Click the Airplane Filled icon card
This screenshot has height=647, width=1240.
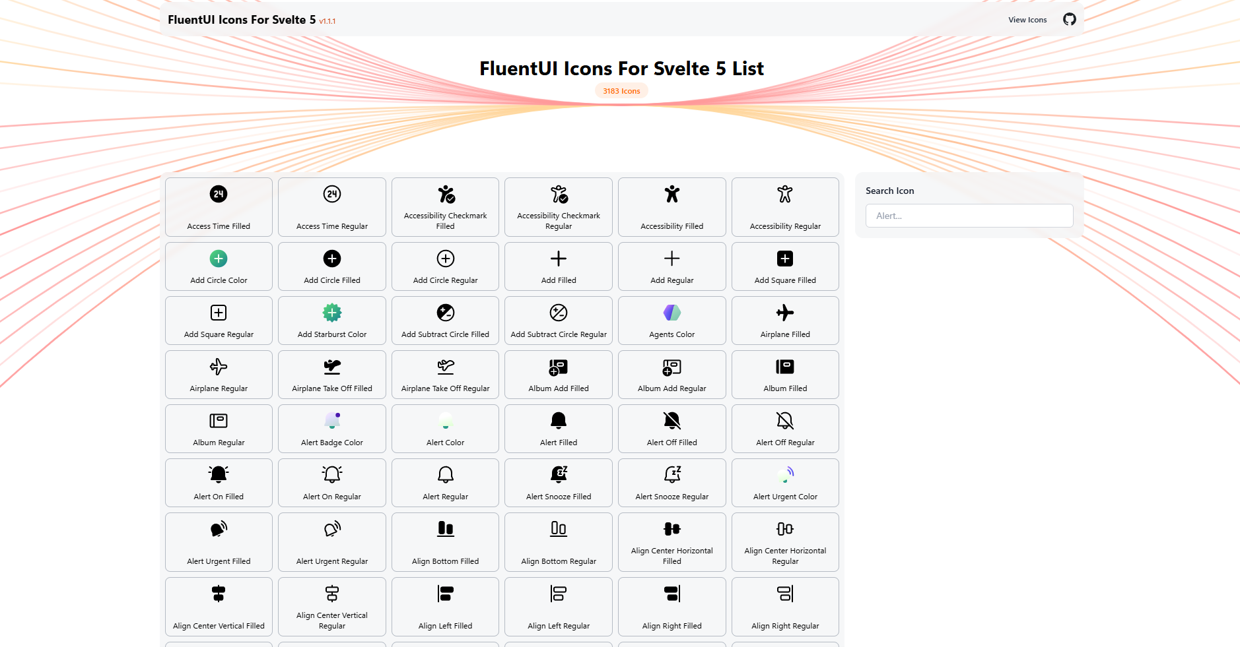785,321
